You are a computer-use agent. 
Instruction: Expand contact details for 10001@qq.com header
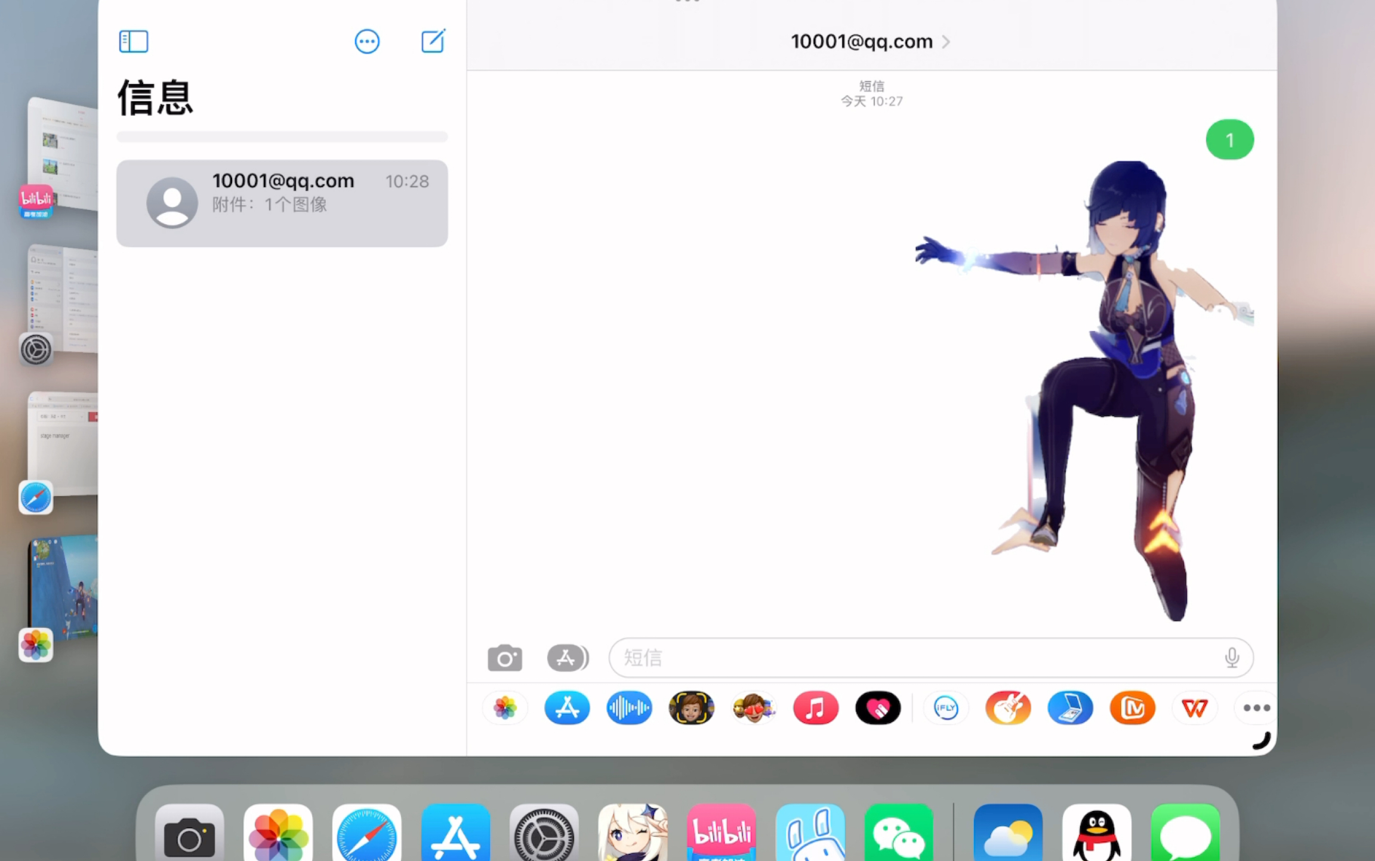tap(870, 42)
